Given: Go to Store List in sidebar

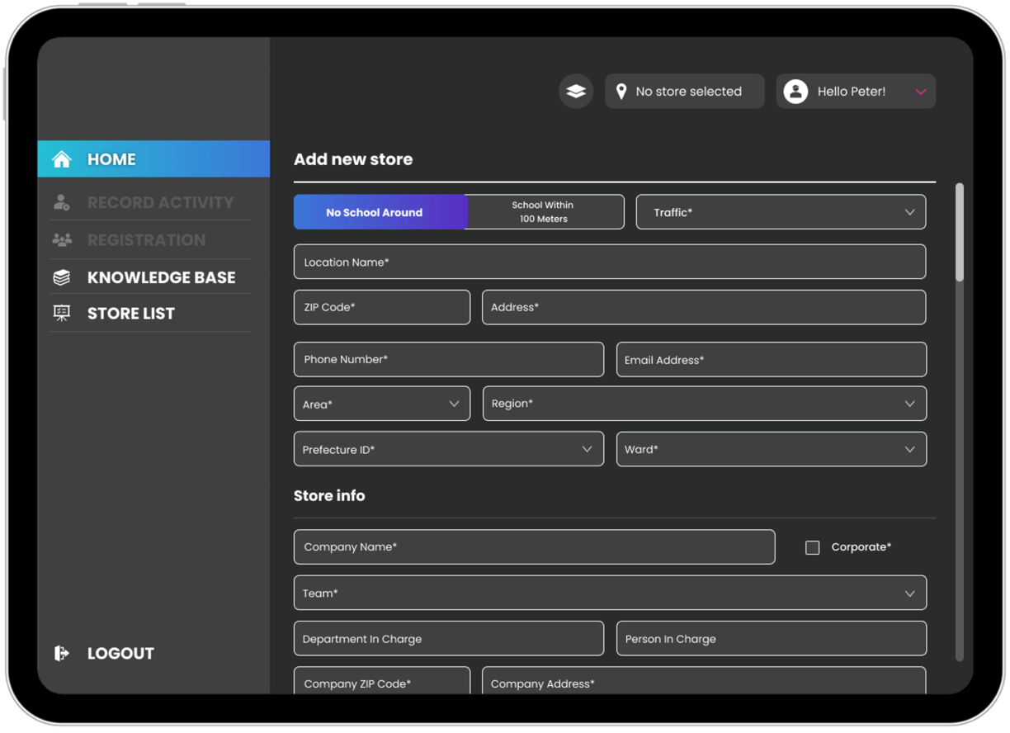Looking at the screenshot, I should [131, 314].
